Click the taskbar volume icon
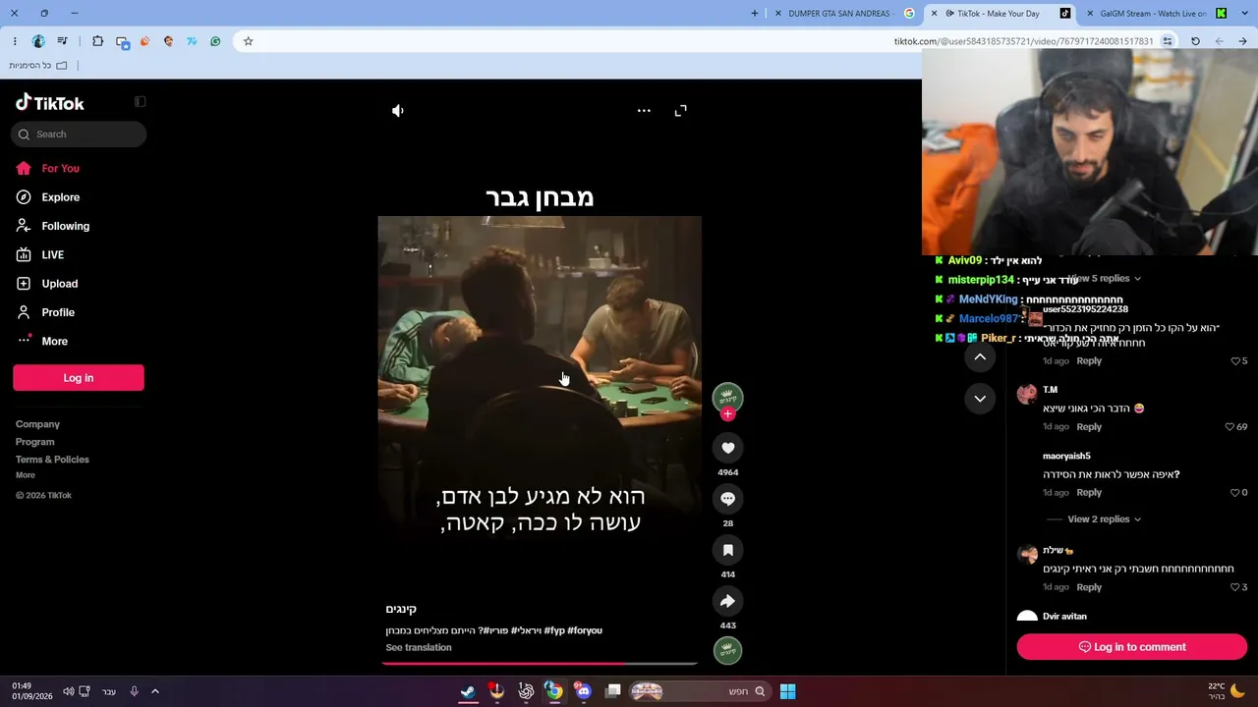Image resolution: width=1258 pixels, height=707 pixels. pos(68,691)
